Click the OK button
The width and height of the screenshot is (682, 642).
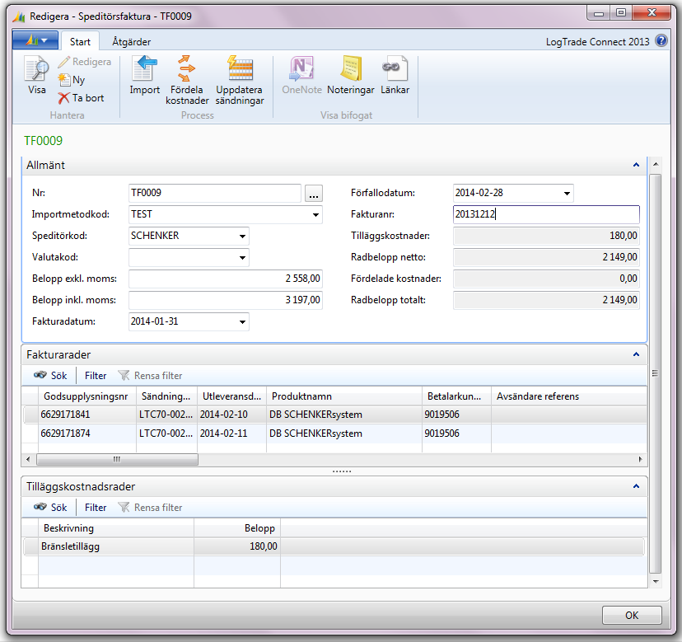click(632, 615)
